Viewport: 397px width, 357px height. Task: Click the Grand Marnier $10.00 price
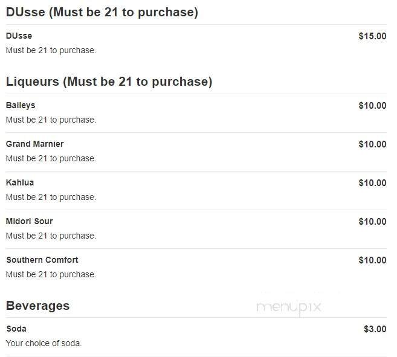[372, 144]
